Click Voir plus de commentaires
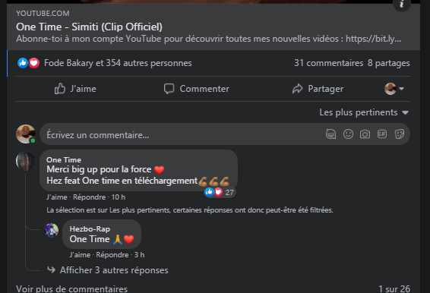 tap(72, 288)
